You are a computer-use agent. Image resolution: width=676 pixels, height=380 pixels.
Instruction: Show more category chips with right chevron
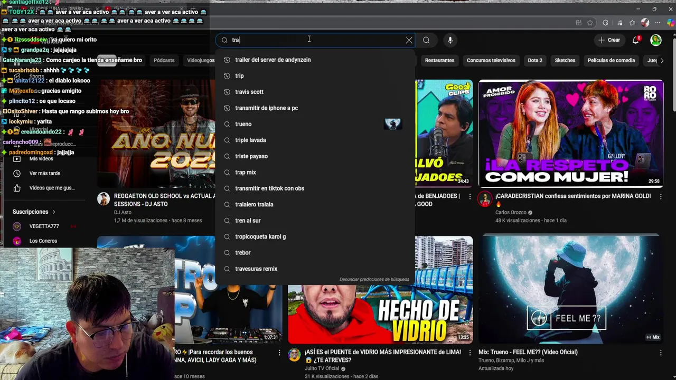coord(662,60)
